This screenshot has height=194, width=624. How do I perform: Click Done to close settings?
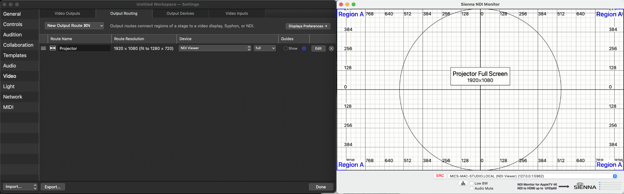click(x=321, y=187)
